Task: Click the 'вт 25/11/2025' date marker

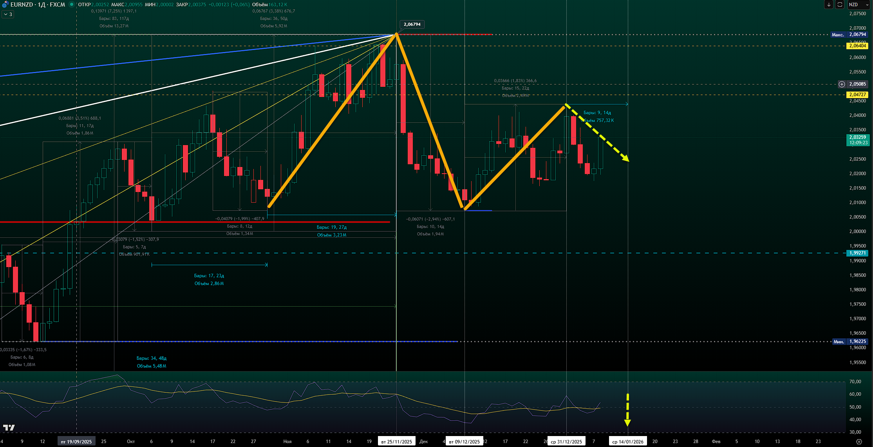Action: [396, 442]
